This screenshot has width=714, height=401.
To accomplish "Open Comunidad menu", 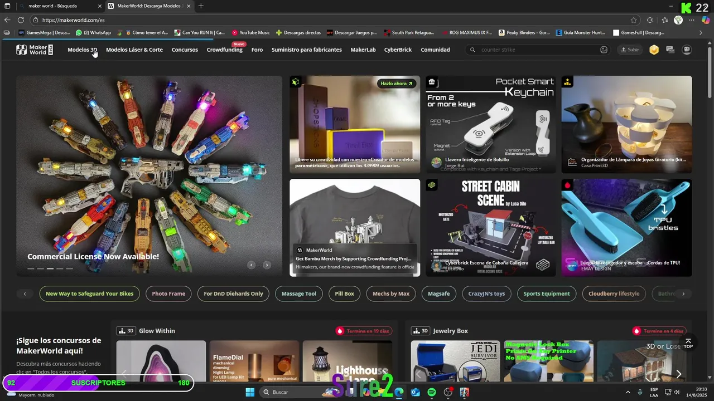I will coord(435,50).
